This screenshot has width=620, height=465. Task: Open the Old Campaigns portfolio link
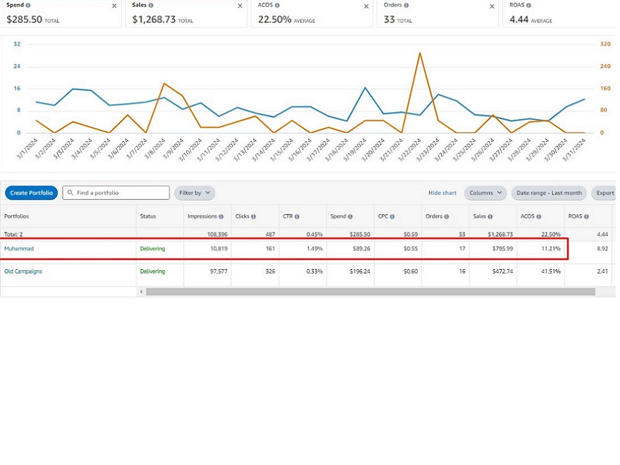point(23,272)
